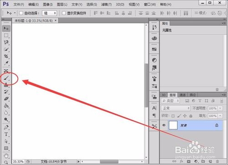The height and width of the screenshot is (165, 228).
Task: Open the collapsed Paragraph panel icon
Action: click(x=154, y=115)
